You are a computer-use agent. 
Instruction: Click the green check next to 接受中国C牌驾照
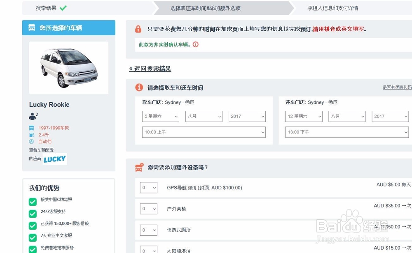[33, 202]
